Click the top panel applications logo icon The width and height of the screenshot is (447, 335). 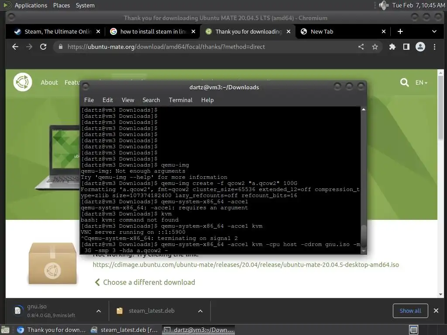(x=7, y=5)
